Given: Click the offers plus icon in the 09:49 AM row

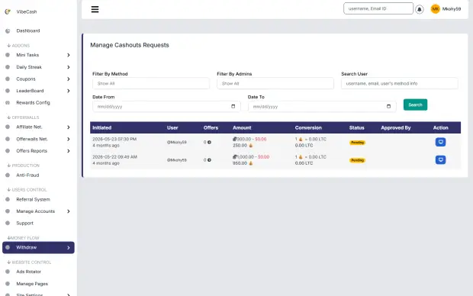Looking at the screenshot, I should click(209, 160).
